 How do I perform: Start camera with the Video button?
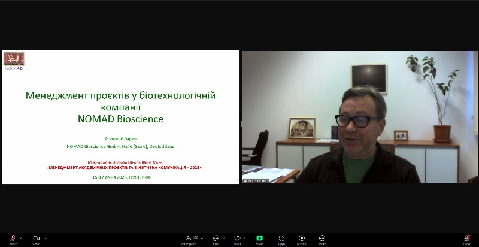coord(37,240)
